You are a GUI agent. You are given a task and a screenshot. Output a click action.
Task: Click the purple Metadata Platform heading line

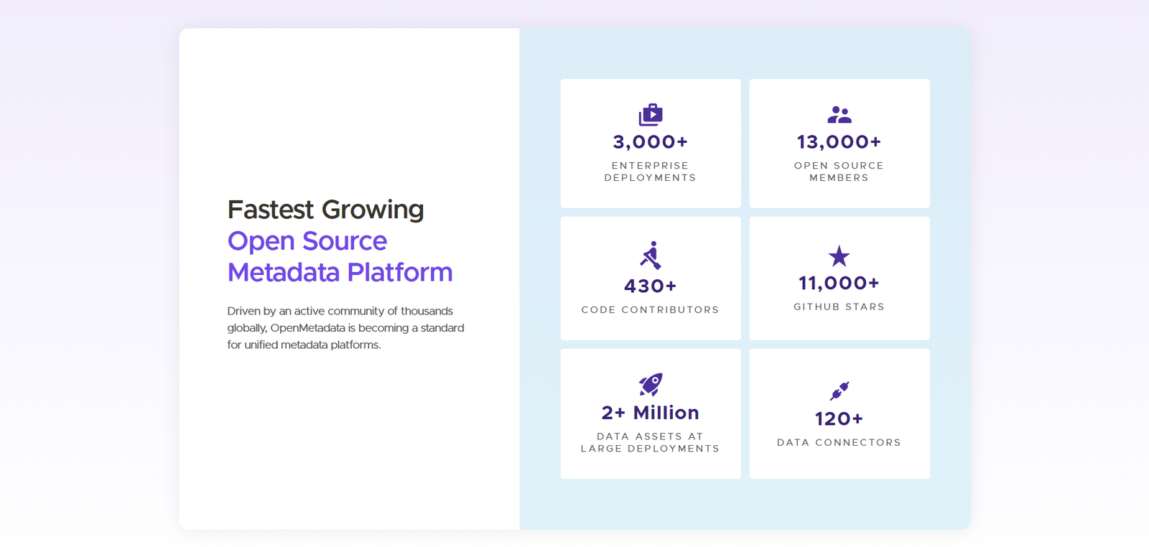340,273
